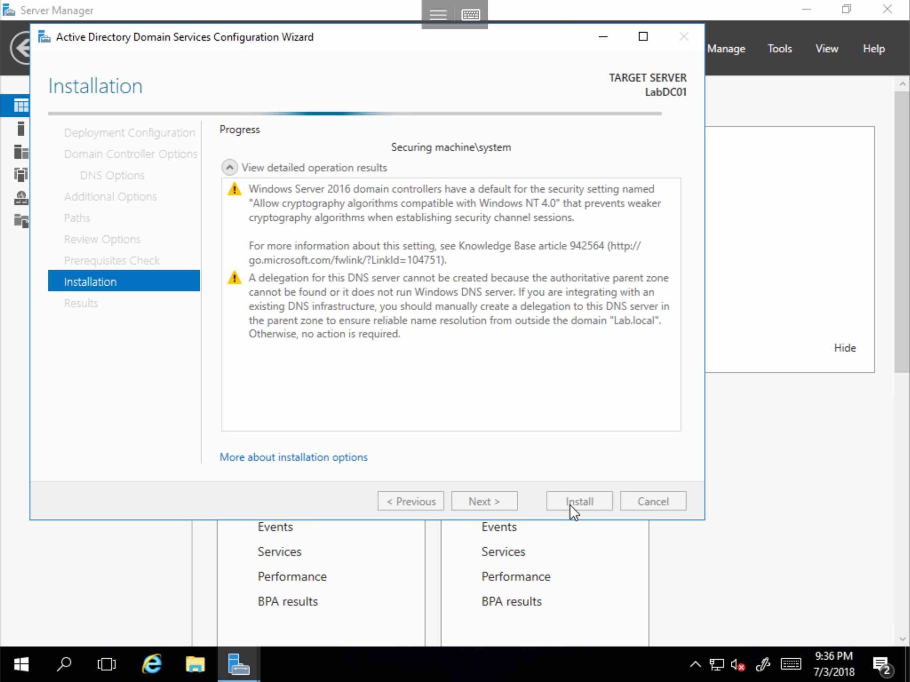
Task: Open Local Server icon in sidebar
Action: [20, 129]
